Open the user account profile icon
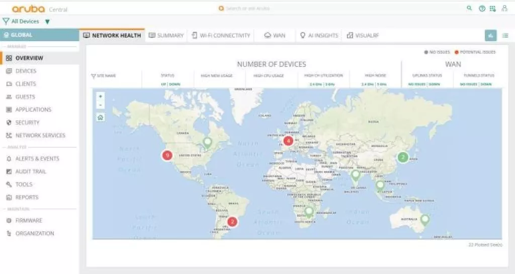Image resolution: width=515 pixels, height=274 pixels. pos(504,9)
